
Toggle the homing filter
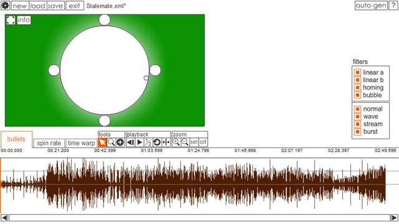pos(357,88)
